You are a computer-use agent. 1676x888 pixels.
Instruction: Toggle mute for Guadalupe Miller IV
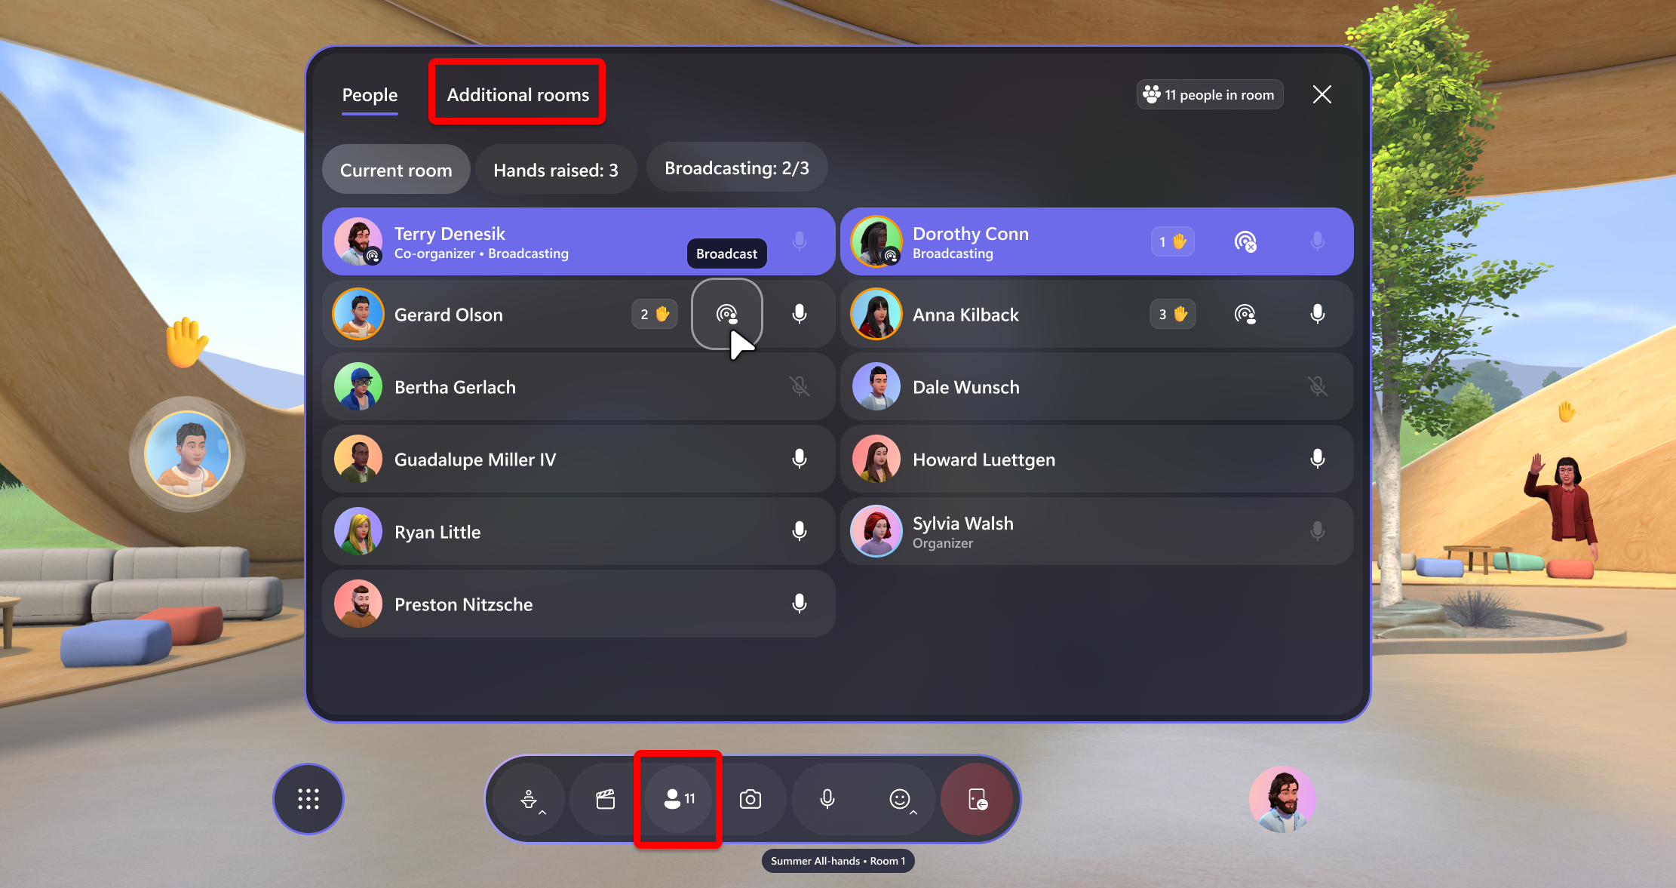point(800,459)
